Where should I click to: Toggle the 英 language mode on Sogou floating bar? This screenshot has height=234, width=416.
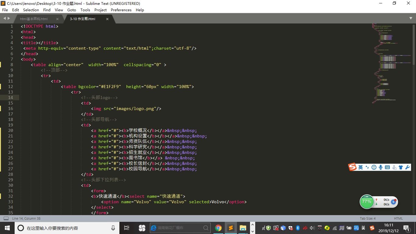[361, 167]
